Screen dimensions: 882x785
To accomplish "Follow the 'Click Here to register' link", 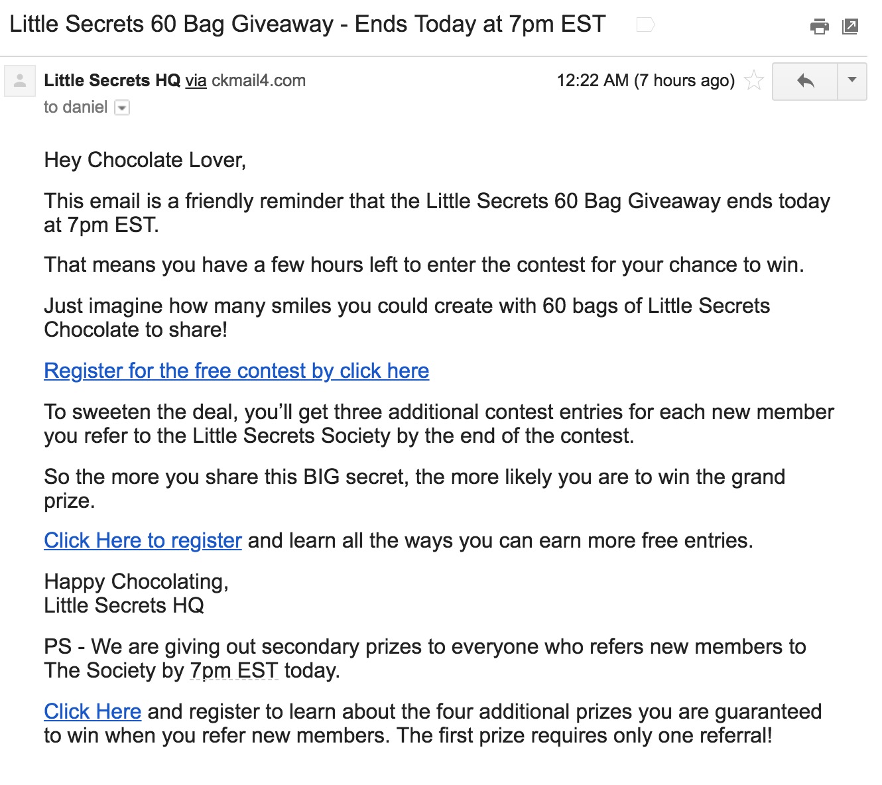I will (x=143, y=541).
